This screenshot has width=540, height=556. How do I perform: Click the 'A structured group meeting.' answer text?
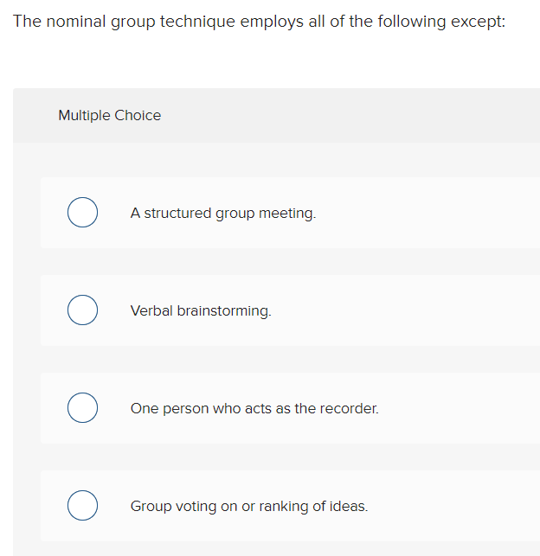222,213
